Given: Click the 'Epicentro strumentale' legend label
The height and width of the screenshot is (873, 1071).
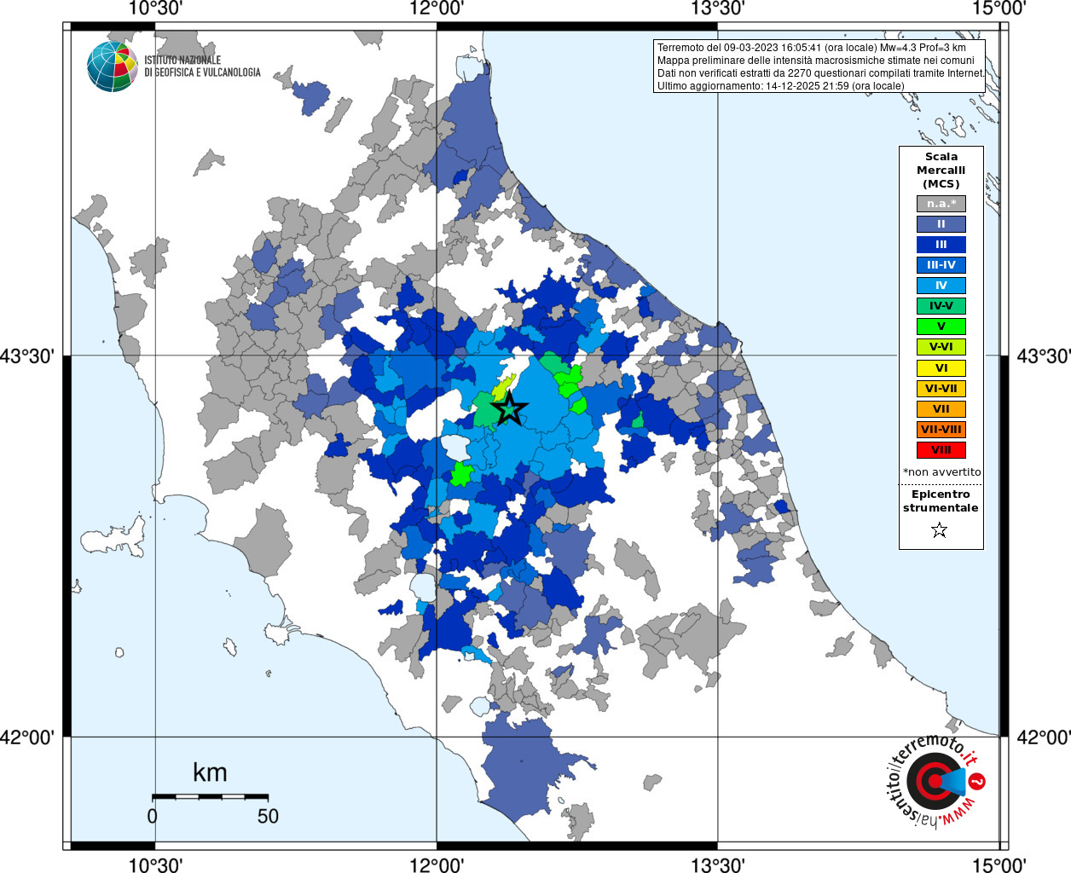Looking at the screenshot, I should click(941, 501).
